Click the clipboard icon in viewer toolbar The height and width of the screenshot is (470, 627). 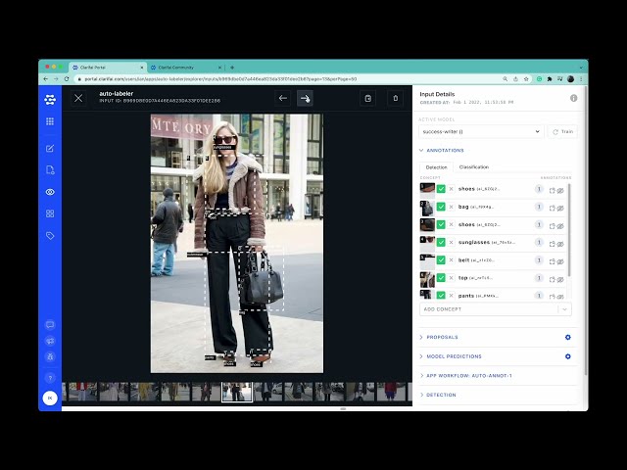[368, 98]
